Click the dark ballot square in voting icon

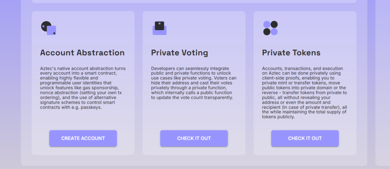coord(160,26)
